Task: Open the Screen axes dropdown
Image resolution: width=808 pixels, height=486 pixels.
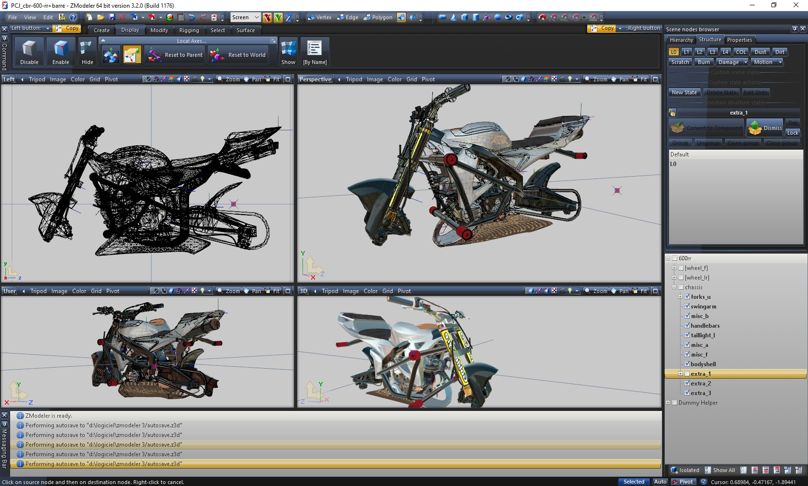Action: point(256,17)
